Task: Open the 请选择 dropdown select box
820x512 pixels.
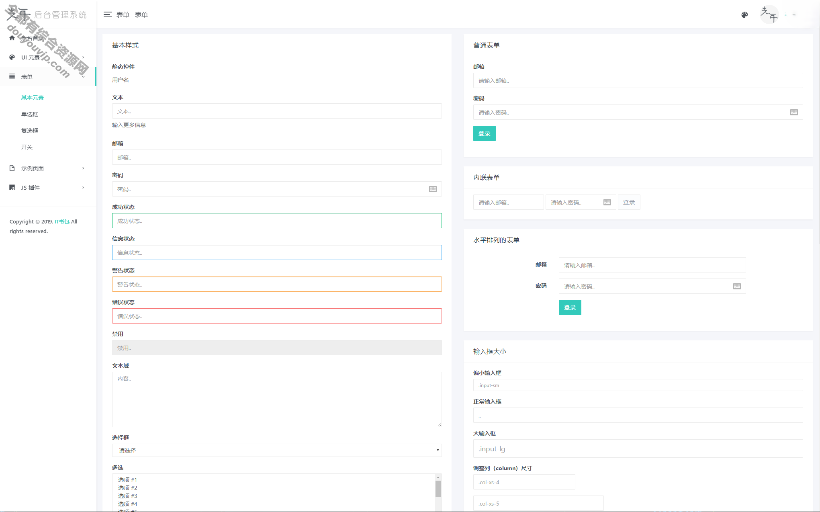Action: tap(277, 450)
